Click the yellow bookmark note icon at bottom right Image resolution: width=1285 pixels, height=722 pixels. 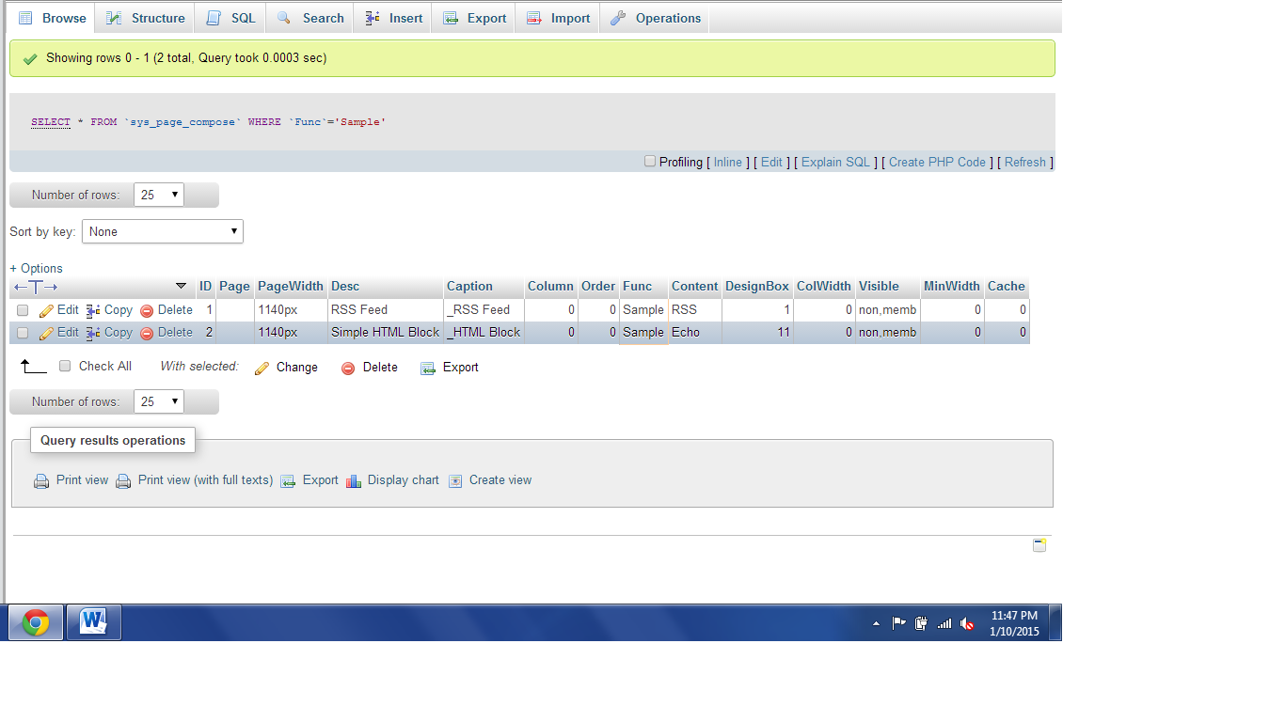pyautogui.click(x=1039, y=545)
